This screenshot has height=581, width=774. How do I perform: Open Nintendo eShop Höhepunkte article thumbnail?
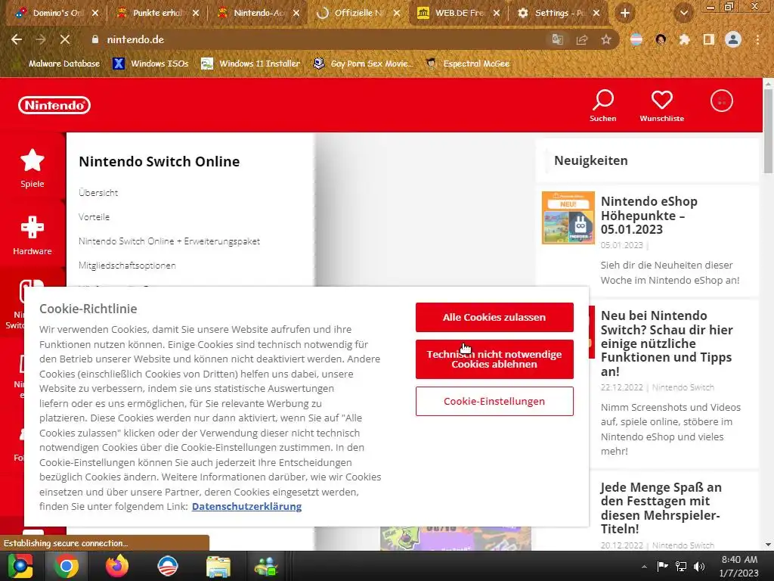pos(568,218)
